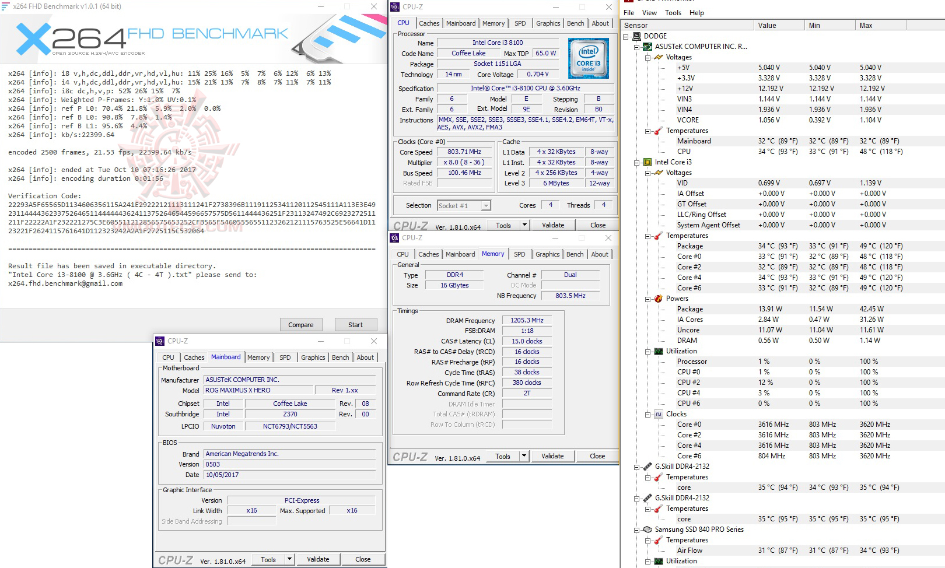Click the x264 FHD Benchmark title bar icon
The image size is (945, 568).
(6, 6)
